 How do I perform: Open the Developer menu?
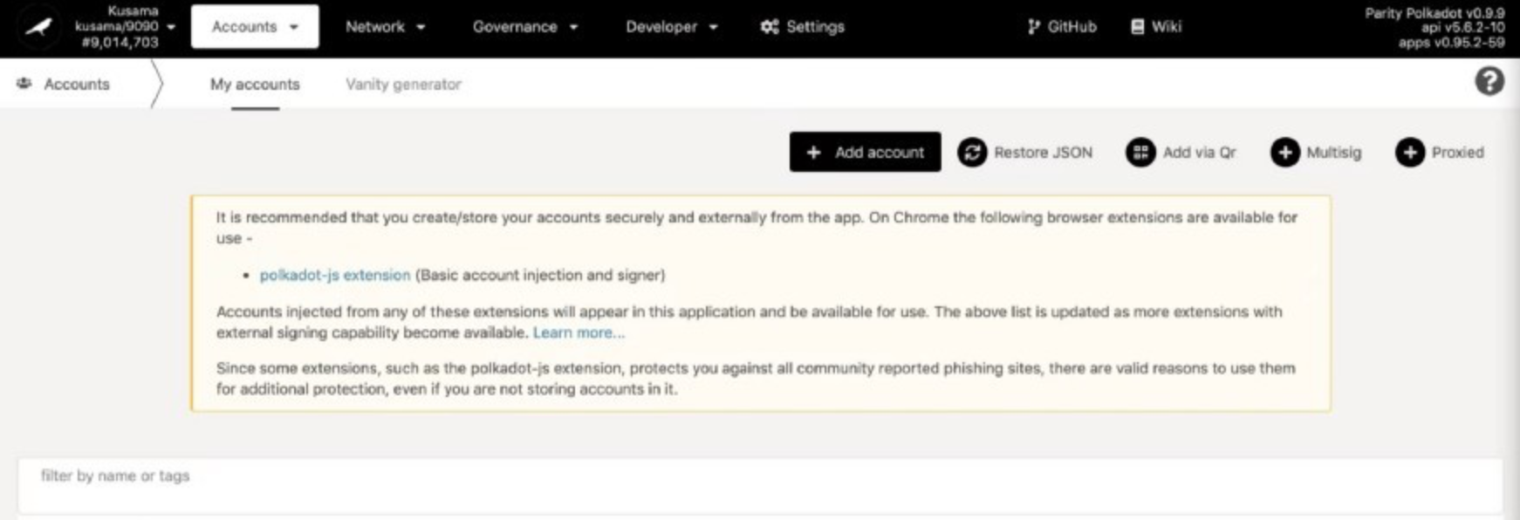click(x=671, y=27)
